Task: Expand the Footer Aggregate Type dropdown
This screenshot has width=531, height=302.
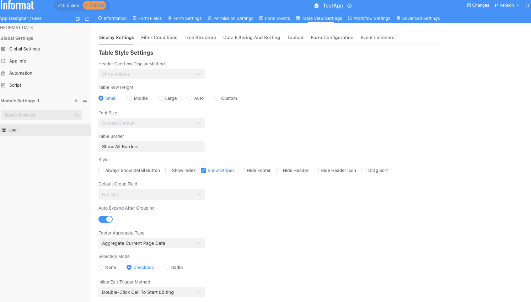Action: tap(152, 243)
